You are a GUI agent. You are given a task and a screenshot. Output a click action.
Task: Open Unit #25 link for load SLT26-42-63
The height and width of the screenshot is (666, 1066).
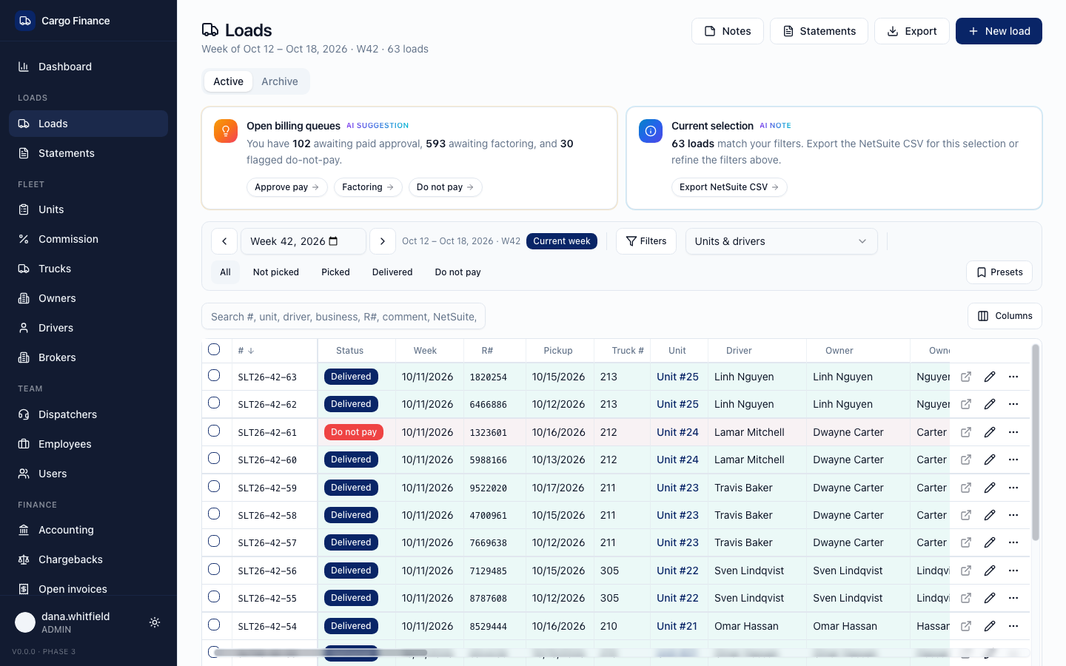click(677, 377)
